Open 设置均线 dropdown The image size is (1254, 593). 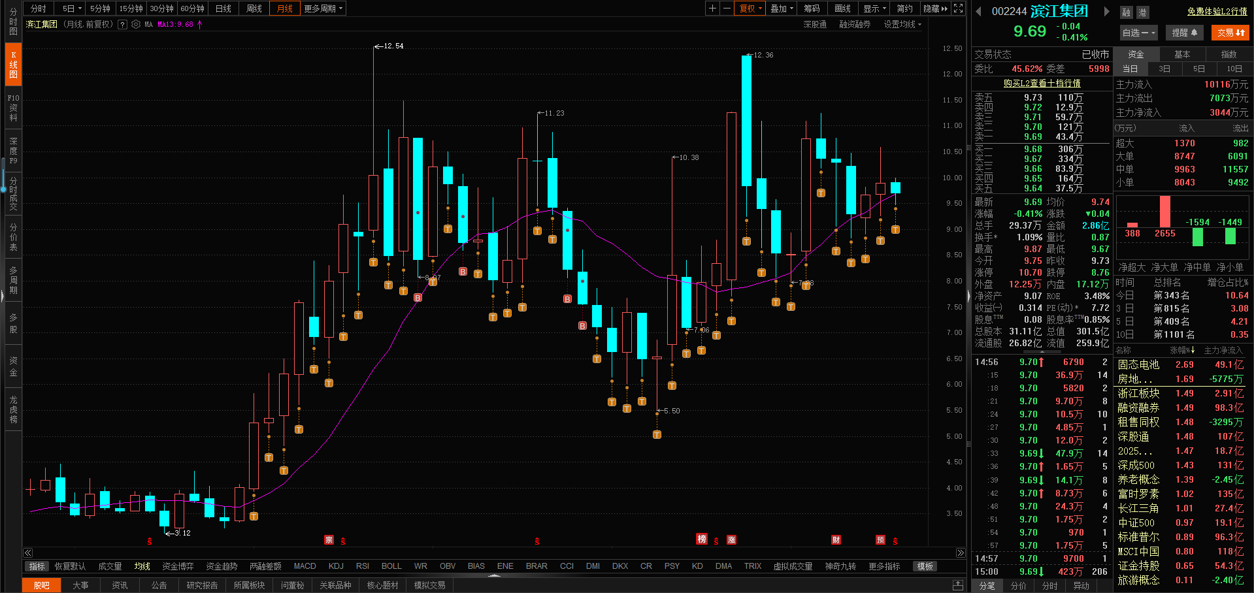coord(902,24)
